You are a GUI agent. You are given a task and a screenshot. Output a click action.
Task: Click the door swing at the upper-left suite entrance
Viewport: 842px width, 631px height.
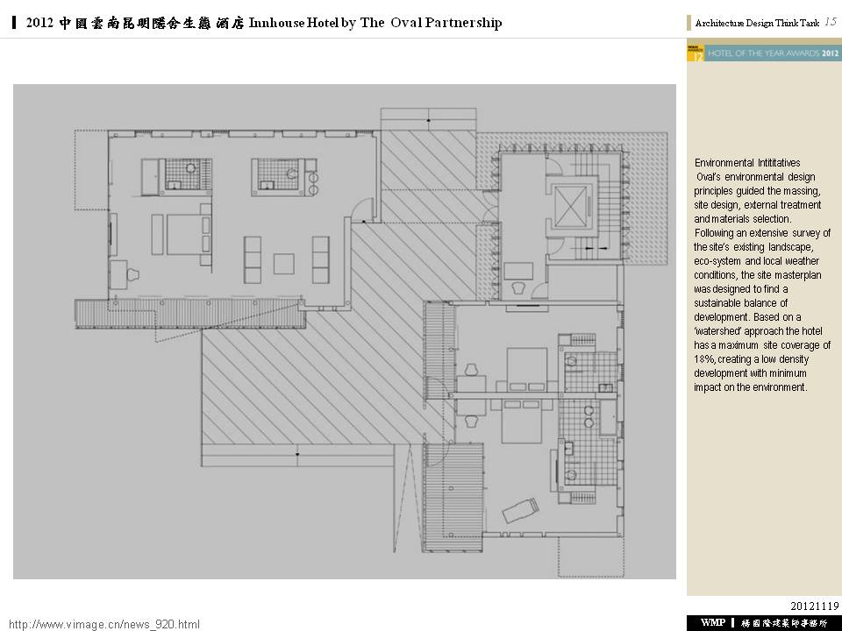[x=360, y=209]
